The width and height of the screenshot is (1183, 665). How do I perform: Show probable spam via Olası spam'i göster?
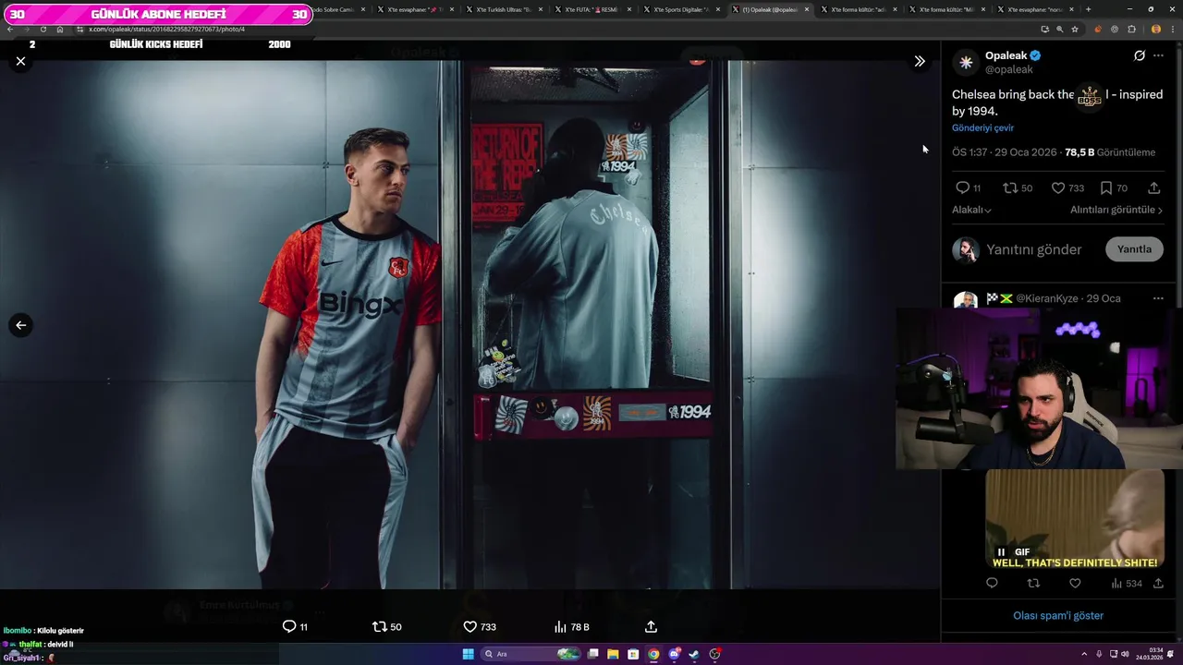point(1058,615)
